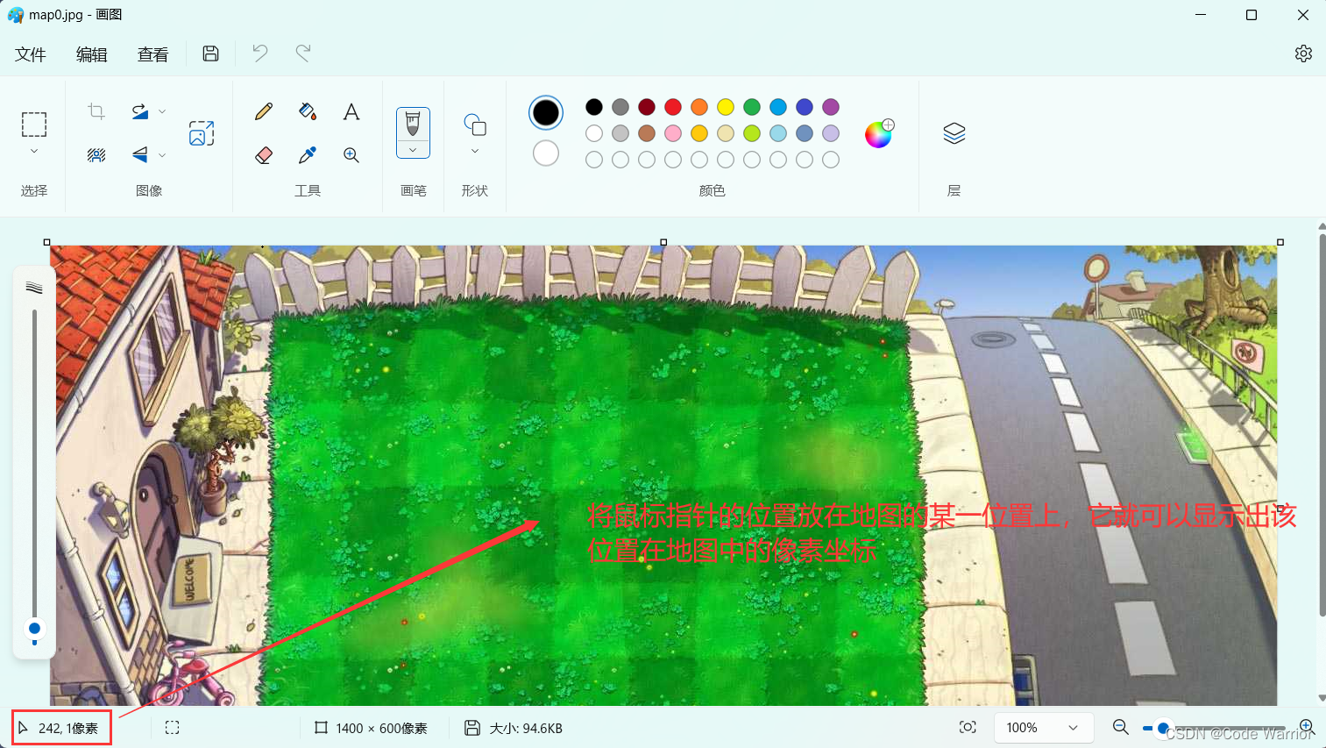The image size is (1326, 748).
Task: Maximize the Paint window
Action: (1252, 15)
